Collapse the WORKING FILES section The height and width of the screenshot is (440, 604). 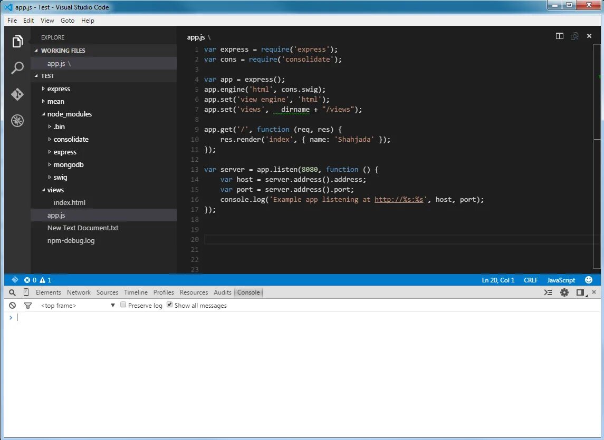coord(36,51)
